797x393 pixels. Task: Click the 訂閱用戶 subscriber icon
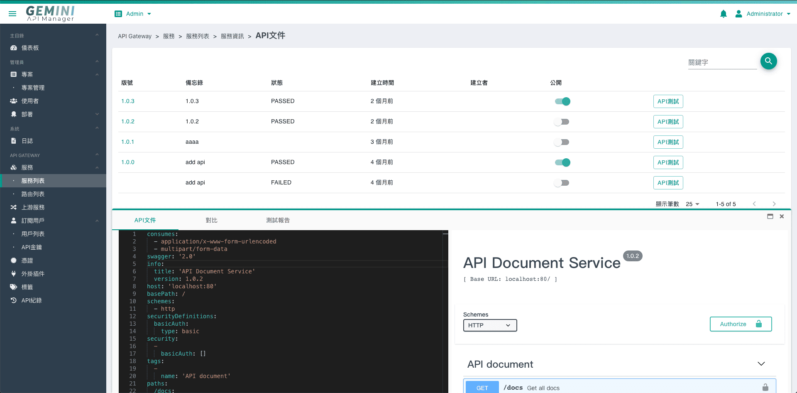[14, 221]
